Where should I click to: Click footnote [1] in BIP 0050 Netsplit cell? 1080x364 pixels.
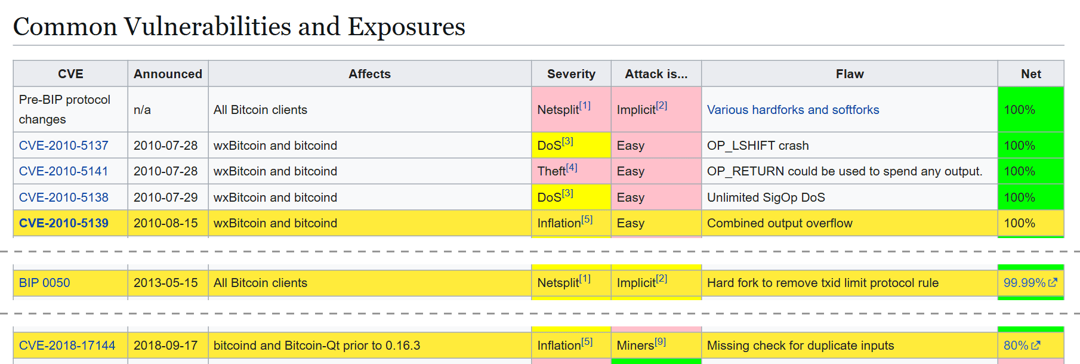pyautogui.click(x=585, y=279)
